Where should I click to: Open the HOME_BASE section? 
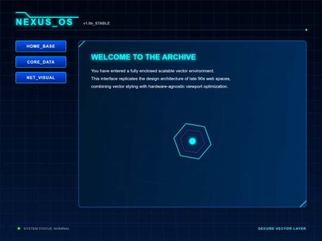point(41,46)
